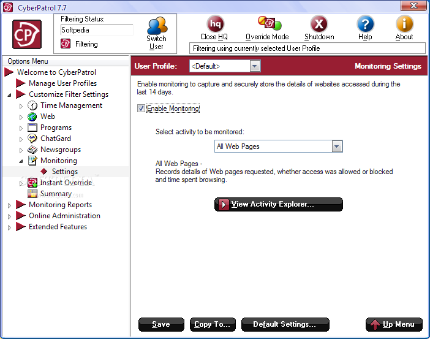Click the large CyberPatrol logo

coord(27,34)
